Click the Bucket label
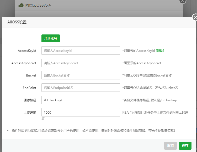Image resolution: width=197 pixels, height=152 pixels. tap(31, 75)
